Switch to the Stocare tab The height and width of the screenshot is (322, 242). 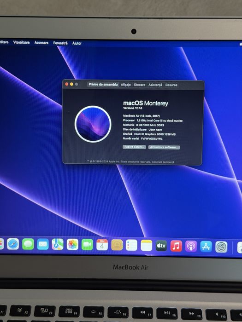[140, 85]
